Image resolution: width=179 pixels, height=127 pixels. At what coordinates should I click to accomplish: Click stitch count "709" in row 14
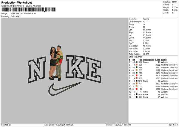pyautogui.click(x=141, y=97)
